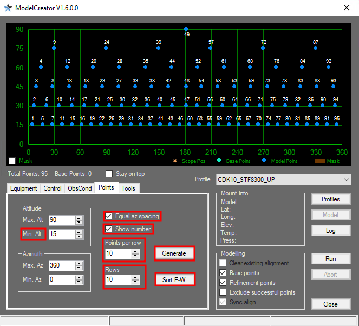This screenshot has height=326, width=359.
Task: Increase Max. Alt with the up arrow
Action: (79, 218)
